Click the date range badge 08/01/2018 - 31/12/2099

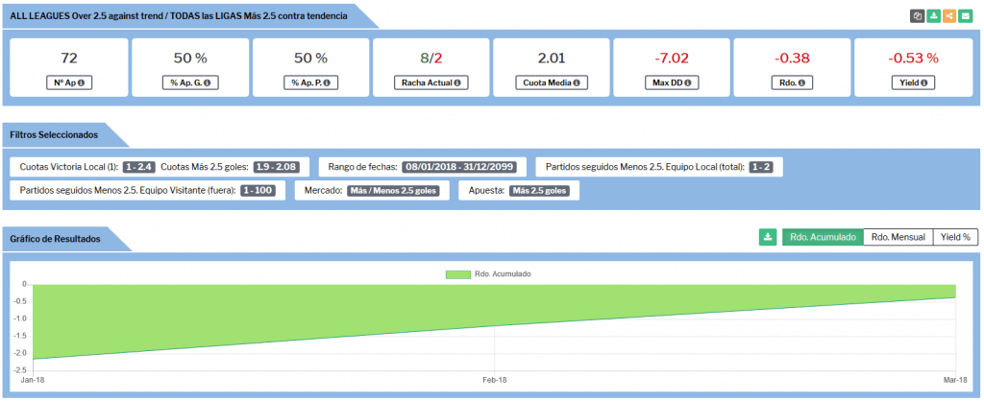pyautogui.click(x=458, y=167)
